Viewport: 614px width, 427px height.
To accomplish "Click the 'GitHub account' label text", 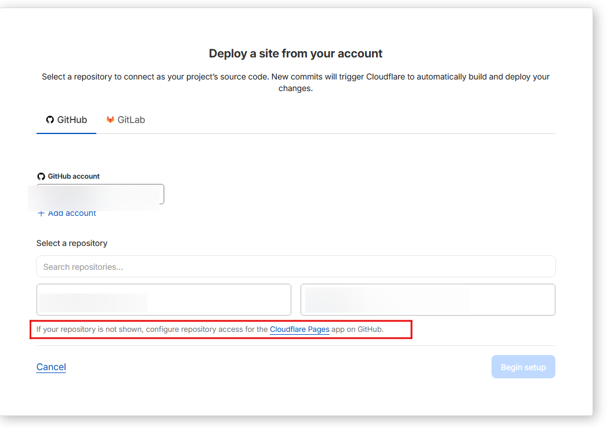I will [x=74, y=176].
